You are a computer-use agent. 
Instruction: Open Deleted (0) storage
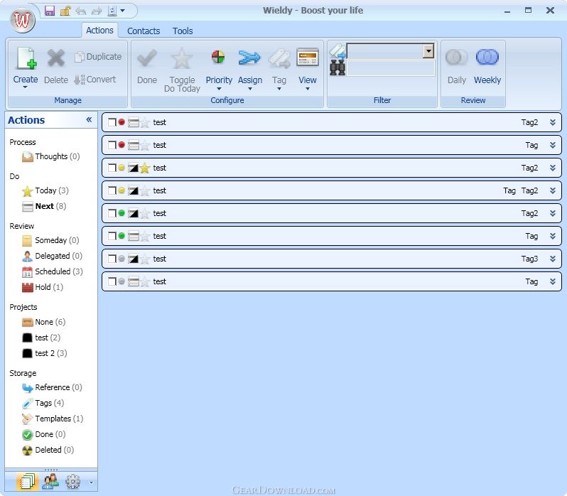point(48,450)
